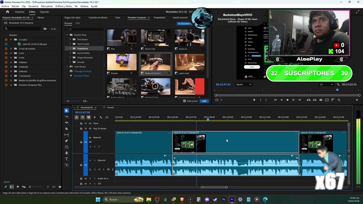
Task: Select the Slip tool
Action: tap(66, 135)
